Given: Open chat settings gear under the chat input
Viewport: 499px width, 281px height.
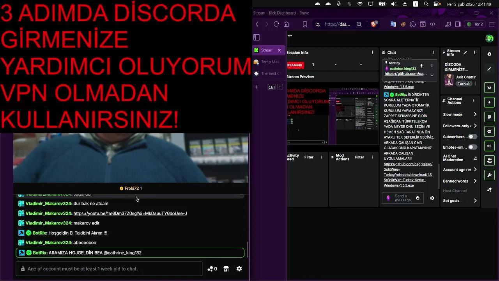Looking at the screenshot, I should (x=239, y=269).
